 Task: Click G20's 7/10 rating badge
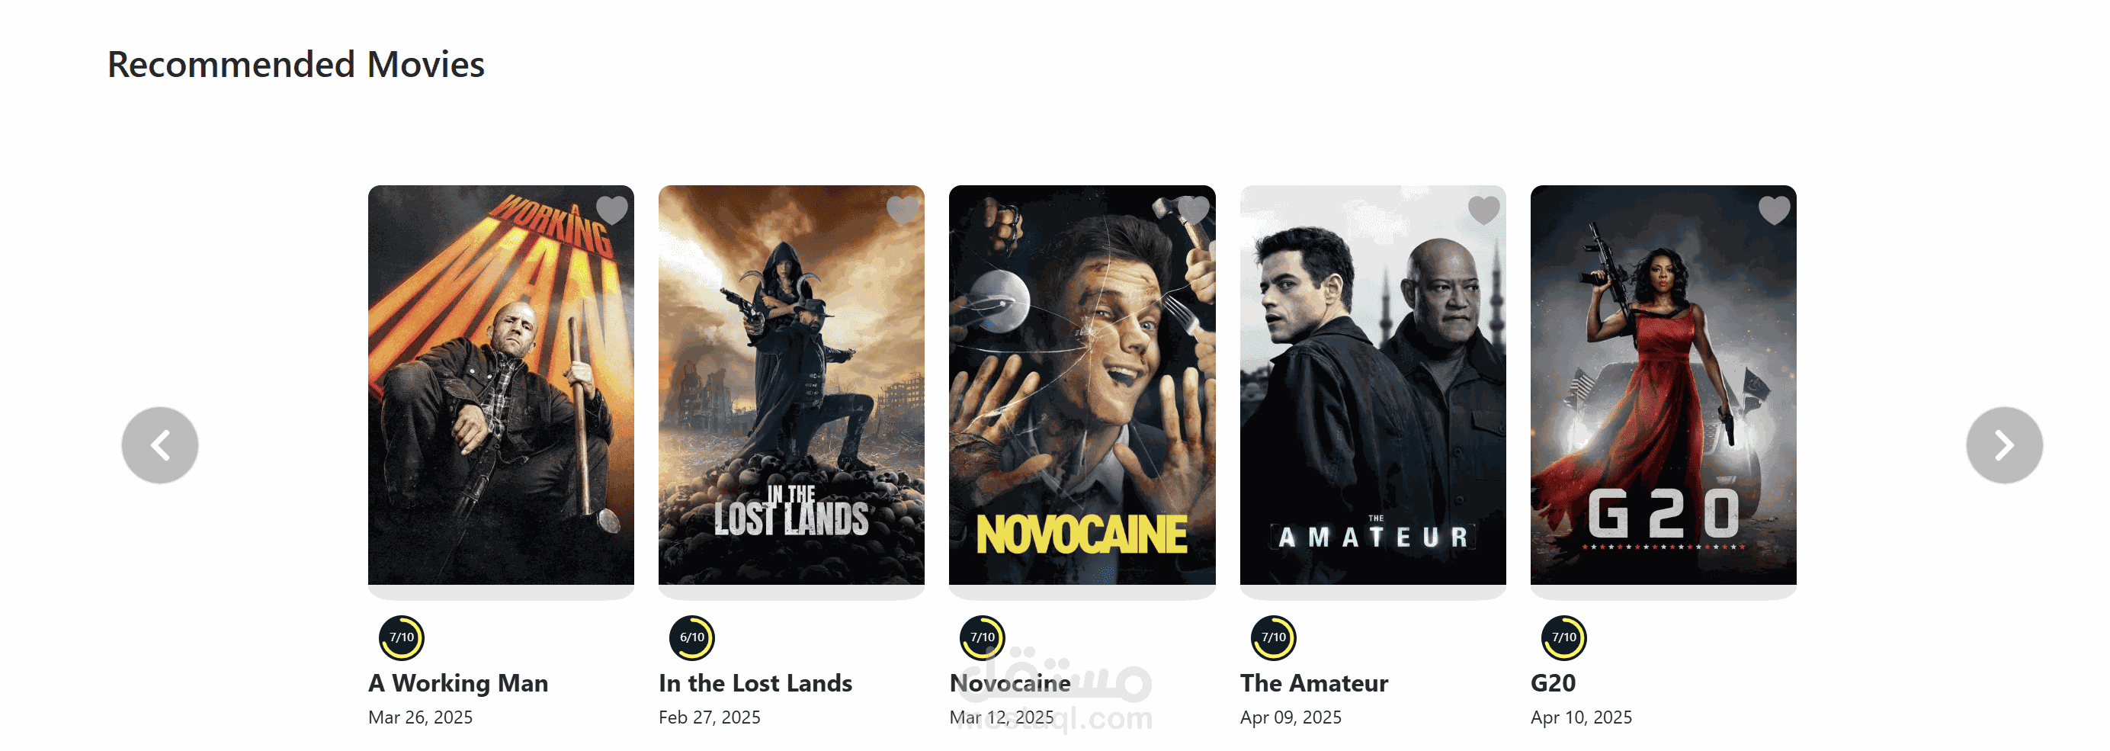(1563, 638)
